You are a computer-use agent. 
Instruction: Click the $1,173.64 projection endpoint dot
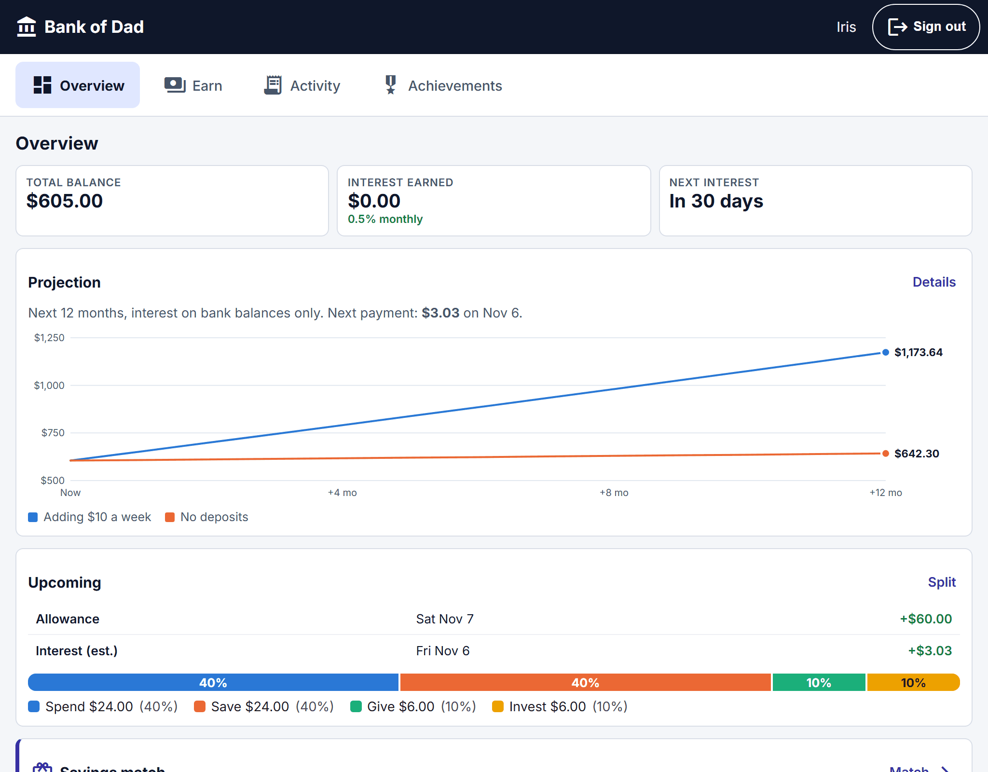[886, 352]
